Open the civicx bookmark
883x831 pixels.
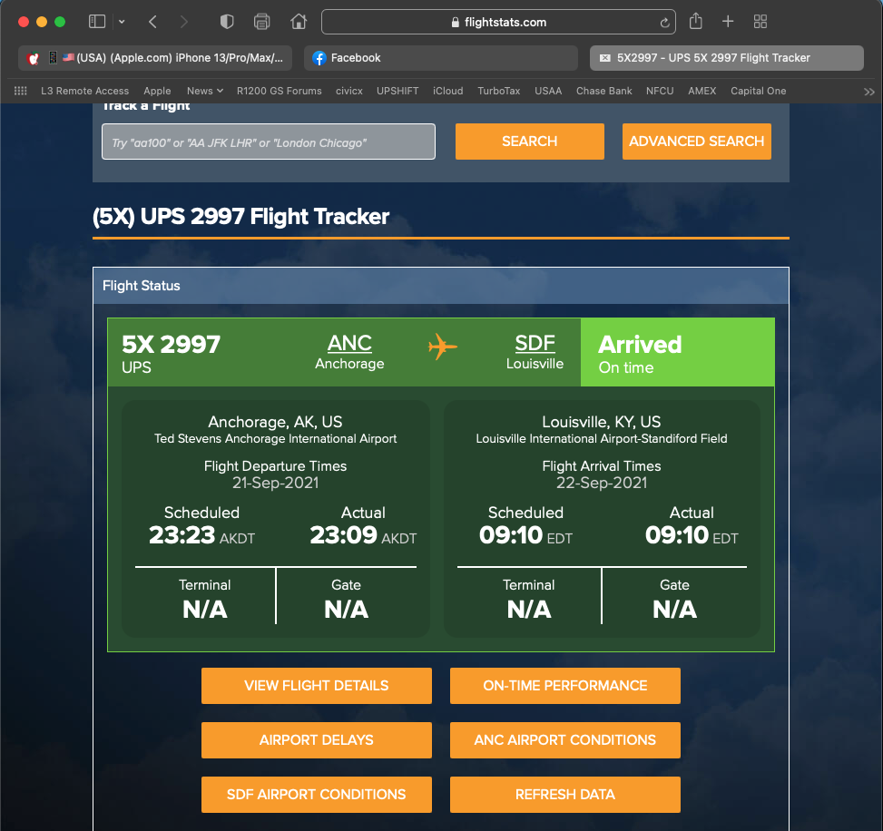pyautogui.click(x=349, y=91)
